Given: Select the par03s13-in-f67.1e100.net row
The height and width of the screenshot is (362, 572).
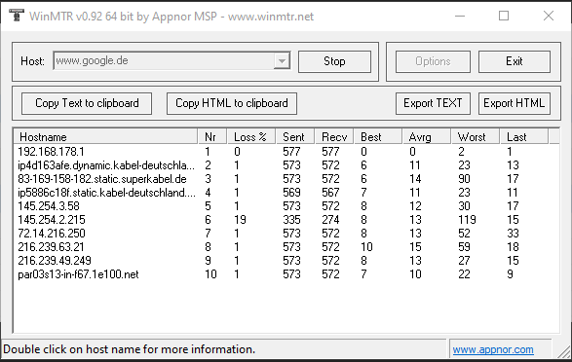Looking at the screenshot, I should pos(286,274).
